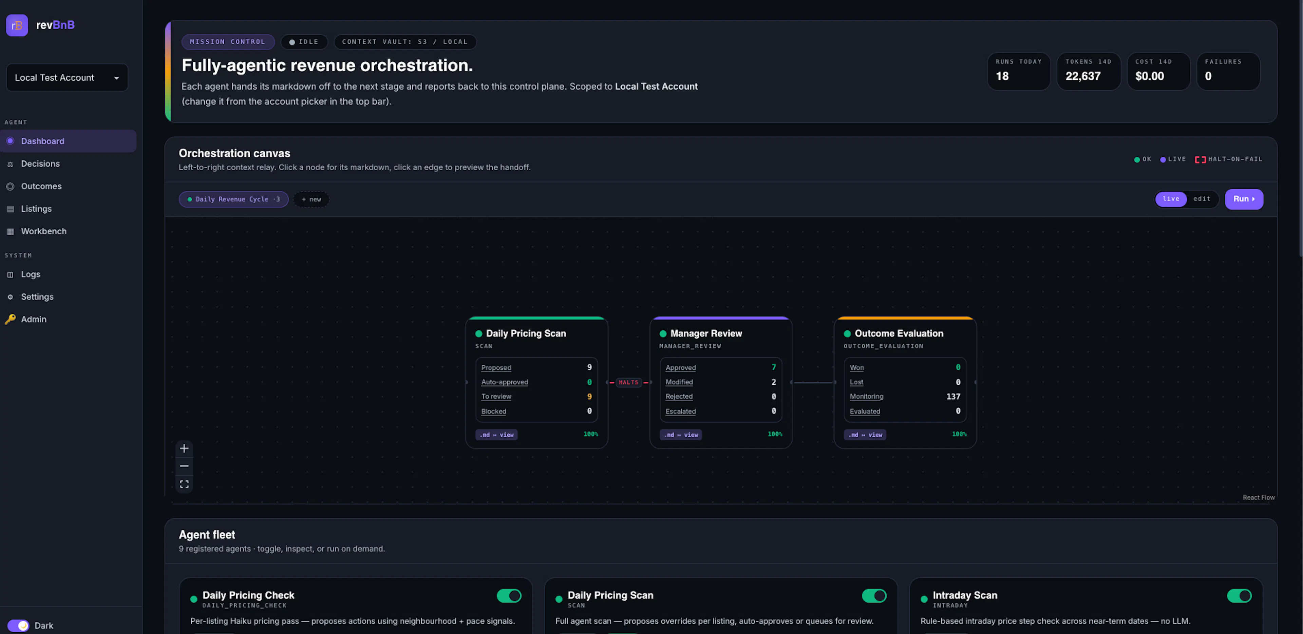
Task: Click the HALTS edge label
Action: [x=629, y=382]
